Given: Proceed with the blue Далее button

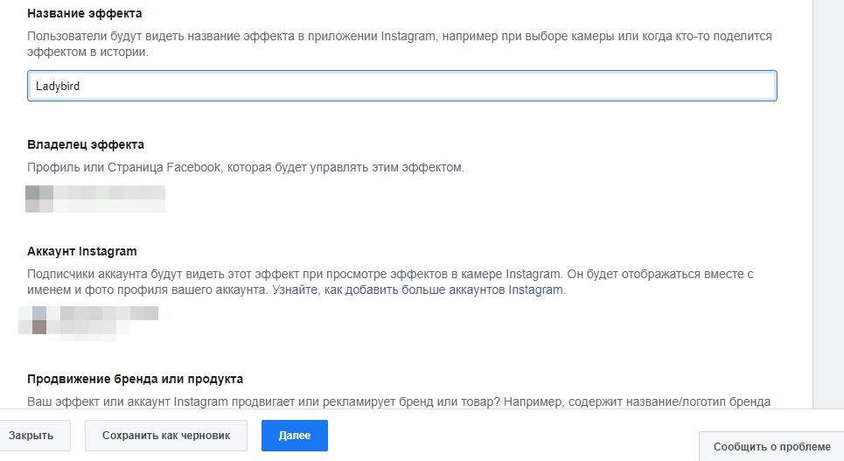Looking at the screenshot, I should (x=295, y=436).
